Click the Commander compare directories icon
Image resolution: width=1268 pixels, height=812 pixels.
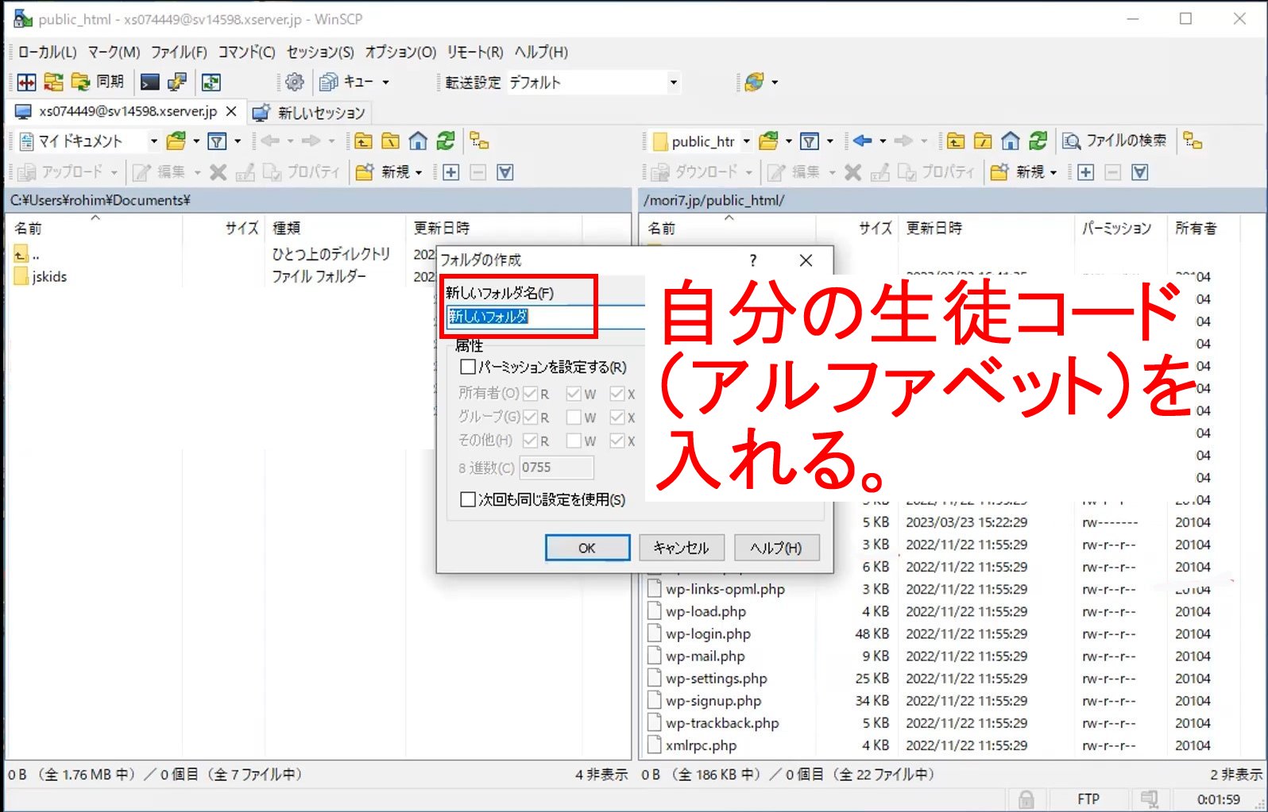coord(26,82)
